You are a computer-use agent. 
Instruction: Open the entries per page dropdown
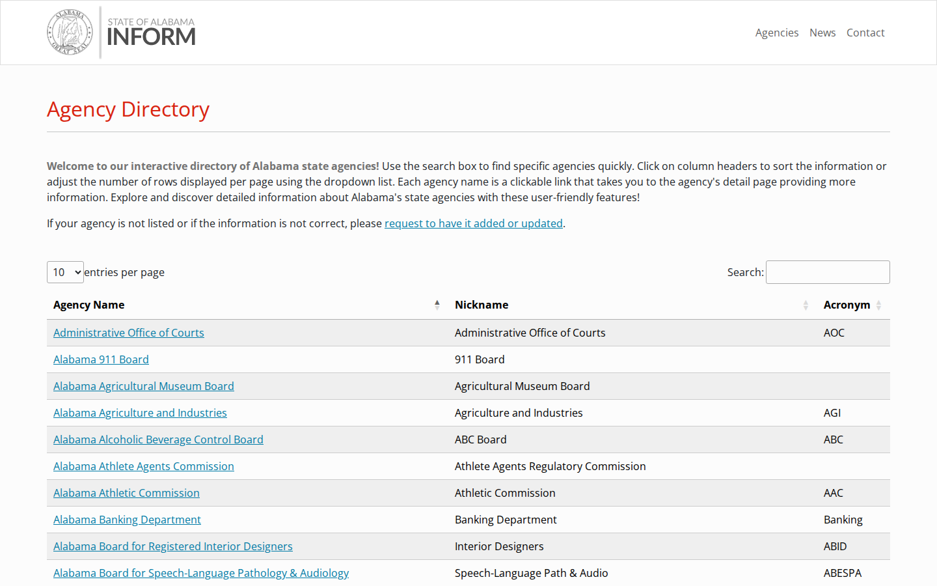pyautogui.click(x=65, y=272)
